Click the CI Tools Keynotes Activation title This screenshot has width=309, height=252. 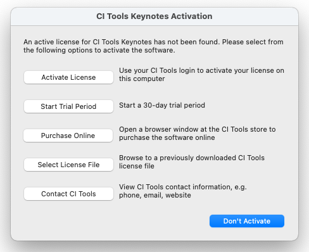point(154,16)
